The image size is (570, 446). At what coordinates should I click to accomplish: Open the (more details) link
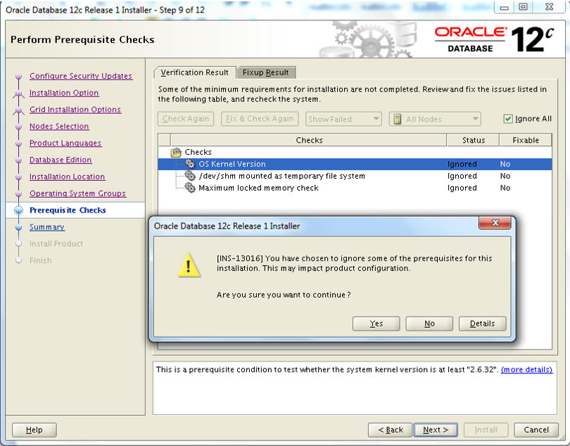[526, 369]
